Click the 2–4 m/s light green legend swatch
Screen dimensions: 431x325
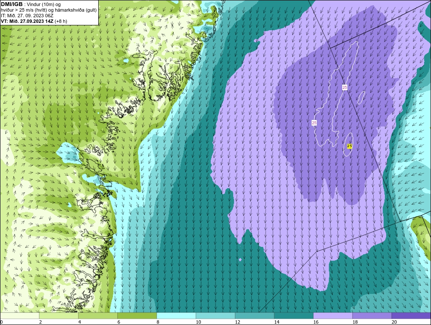[59, 316]
